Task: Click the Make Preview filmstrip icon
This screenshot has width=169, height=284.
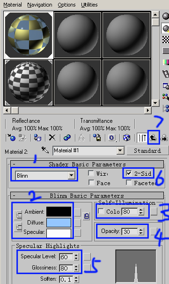Action: pyautogui.click(x=166, y=74)
